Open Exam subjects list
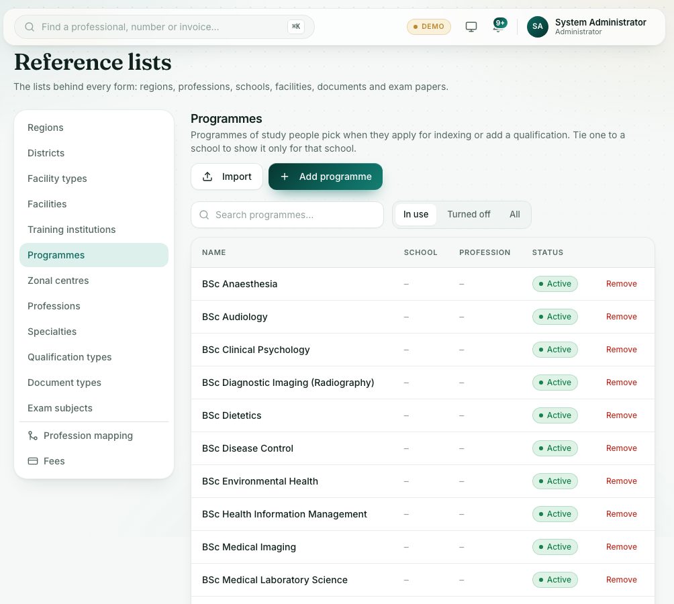674x604 pixels. click(x=94, y=408)
